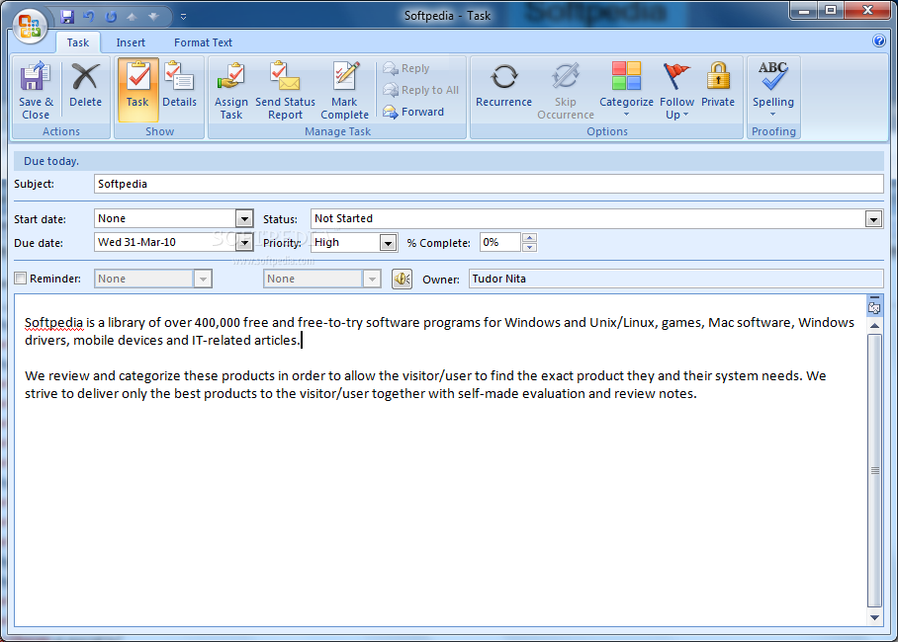The height and width of the screenshot is (642, 898).
Task: Go to next item arrow
Action: coord(153,17)
